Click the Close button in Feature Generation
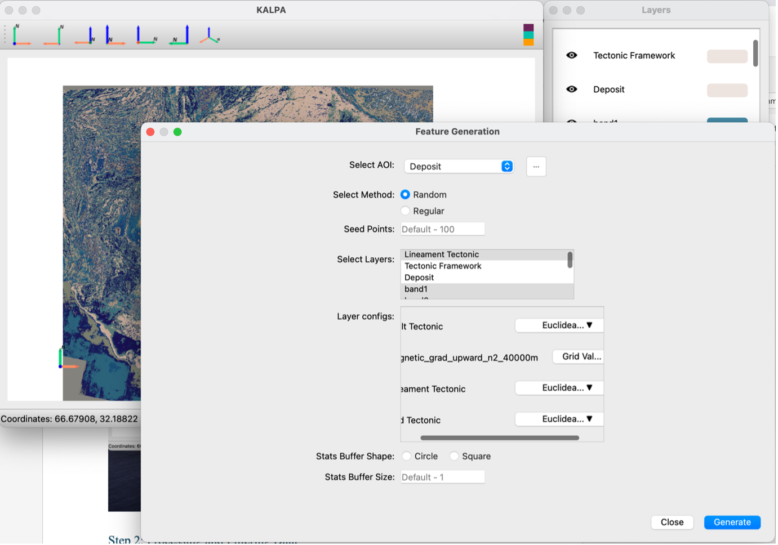Viewport: 778px width, 545px height. (672, 522)
